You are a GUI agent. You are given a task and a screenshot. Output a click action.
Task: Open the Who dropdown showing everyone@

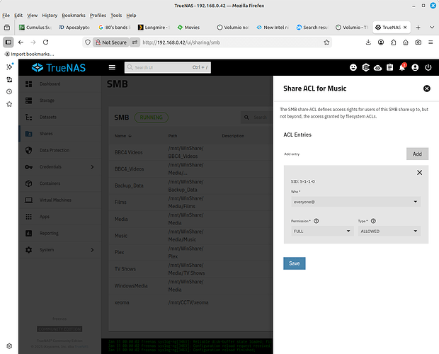pos(356,201)
